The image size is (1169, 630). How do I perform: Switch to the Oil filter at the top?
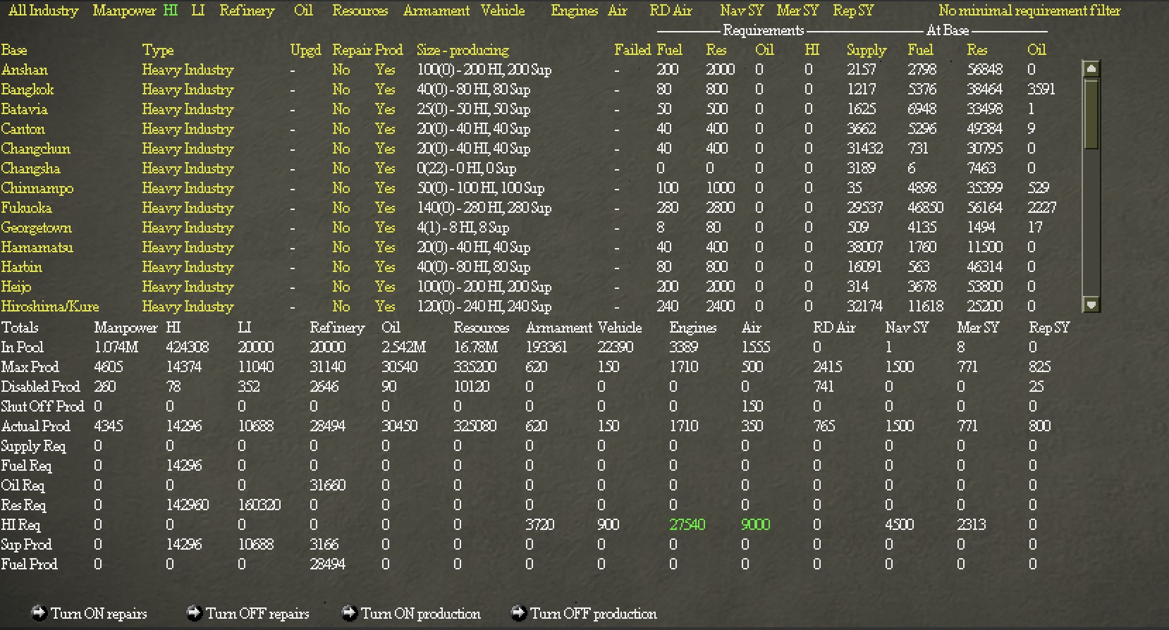303,11
